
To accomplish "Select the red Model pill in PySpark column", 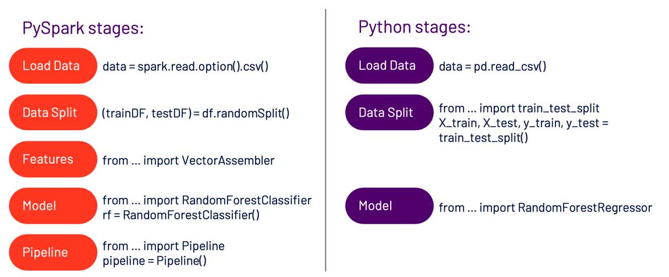I will click(51, 206).
